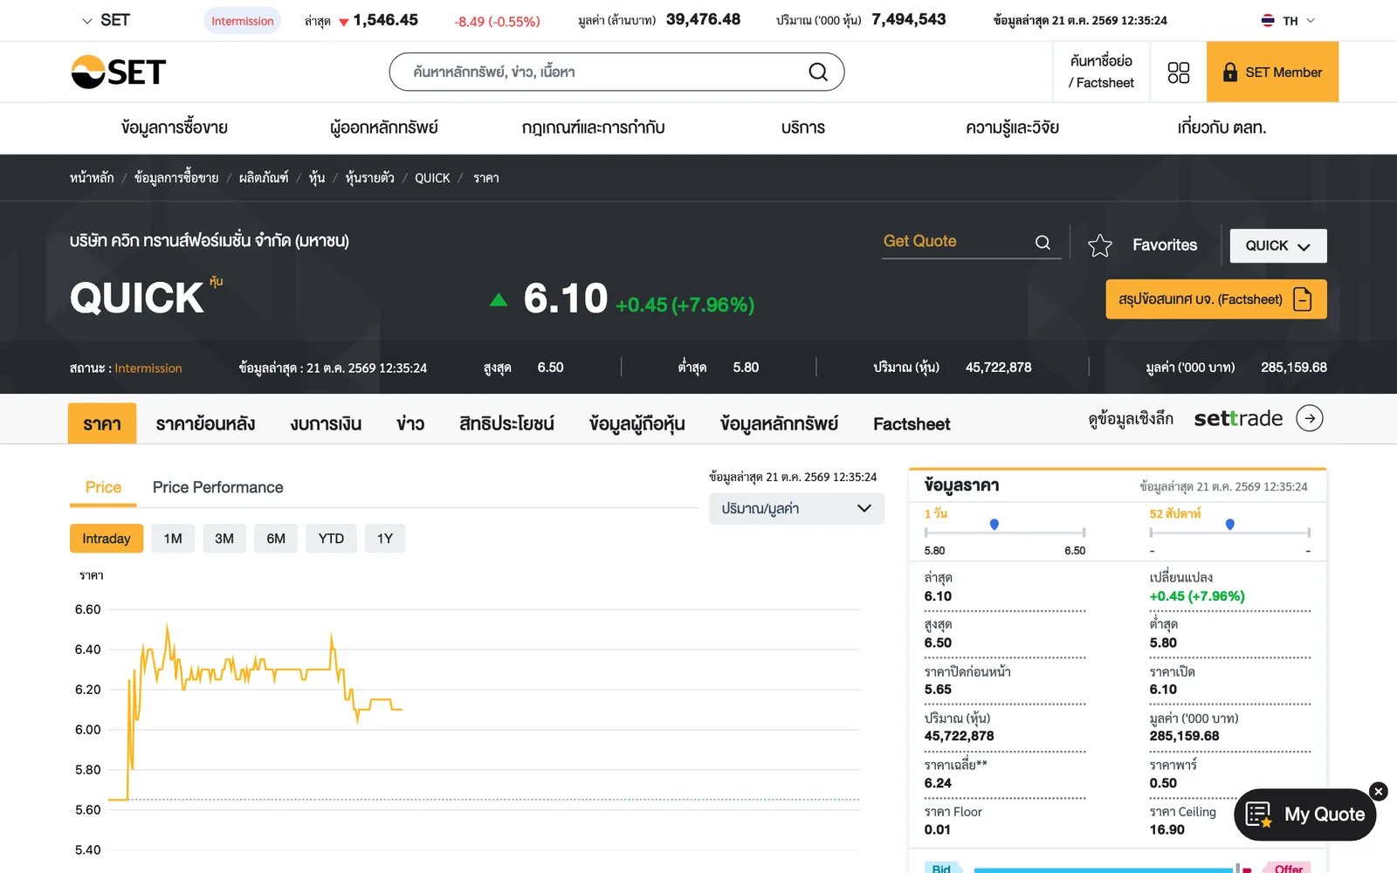The image size is (1397, 873).
Task: Open the four-square apps grid icon
Action: tap(1179, 72)
